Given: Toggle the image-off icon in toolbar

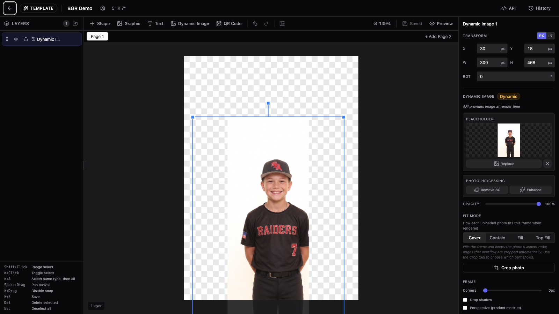Looking at the screenshot, I should (282, 24).
